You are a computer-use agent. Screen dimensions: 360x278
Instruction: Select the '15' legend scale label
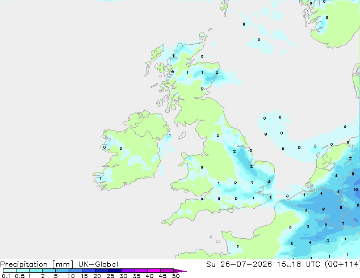(x=84, y=276)
